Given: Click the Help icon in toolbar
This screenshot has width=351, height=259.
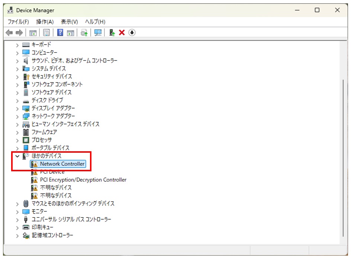Looking at the screenshot, I should tap(59, 33).
